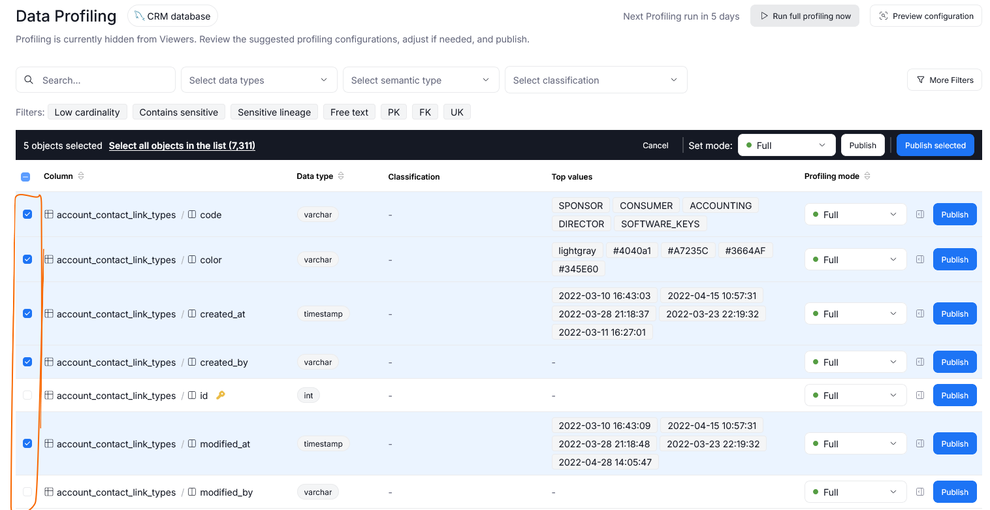This screenshot has height=510, width=990.
Task: Publish the 'modified_by' column row
Action: (955, 492)
